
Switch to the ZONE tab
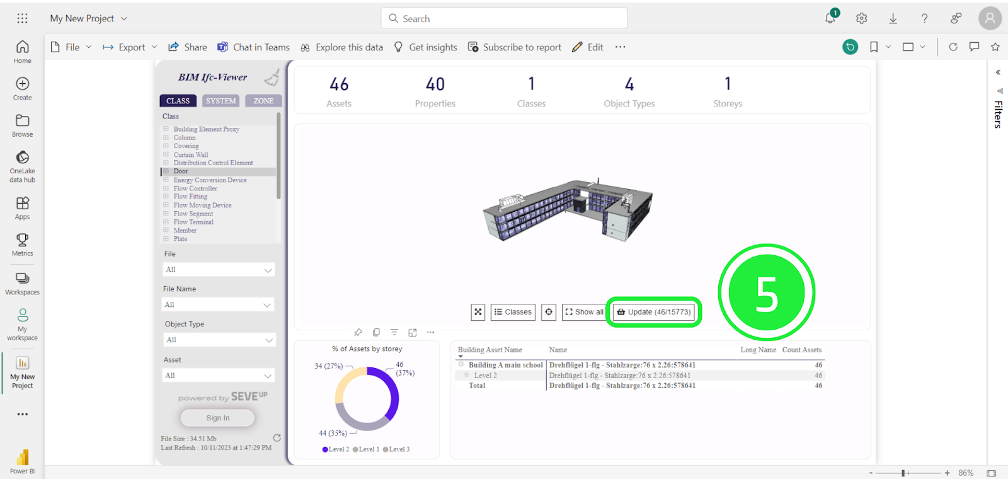click(263, 101)
